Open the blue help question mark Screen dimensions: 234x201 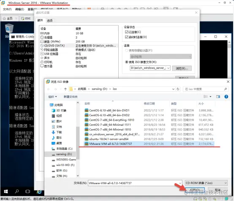point(226,97)
